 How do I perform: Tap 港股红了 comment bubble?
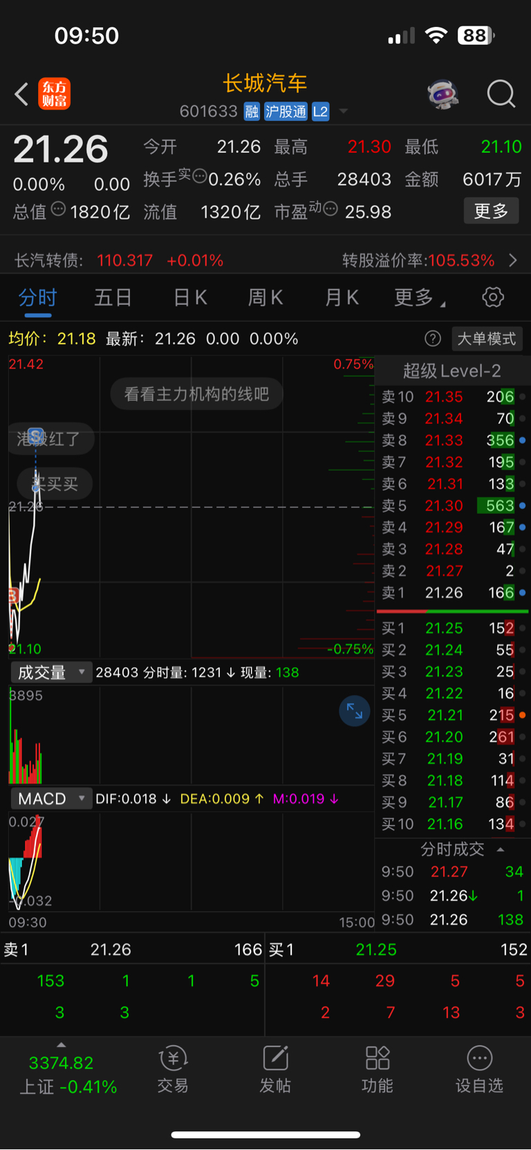[x=50, y=438]
